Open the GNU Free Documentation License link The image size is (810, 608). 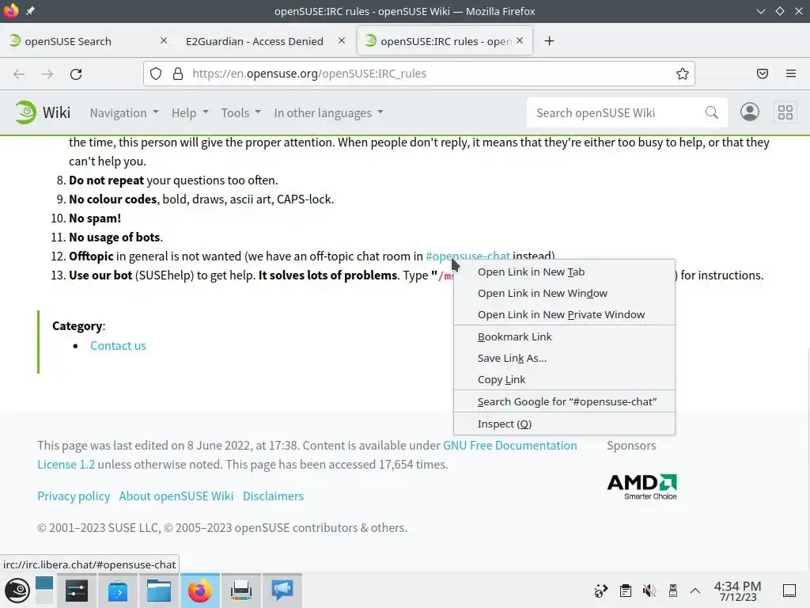(x=510, y=446)
